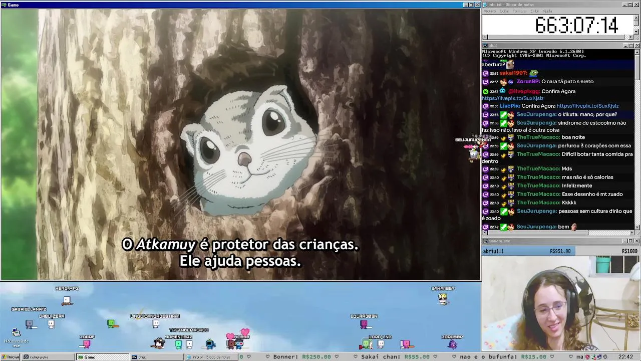Open the Exibir menu in Bloco de notas
The image size is (641, 361).
click(534, 11)
